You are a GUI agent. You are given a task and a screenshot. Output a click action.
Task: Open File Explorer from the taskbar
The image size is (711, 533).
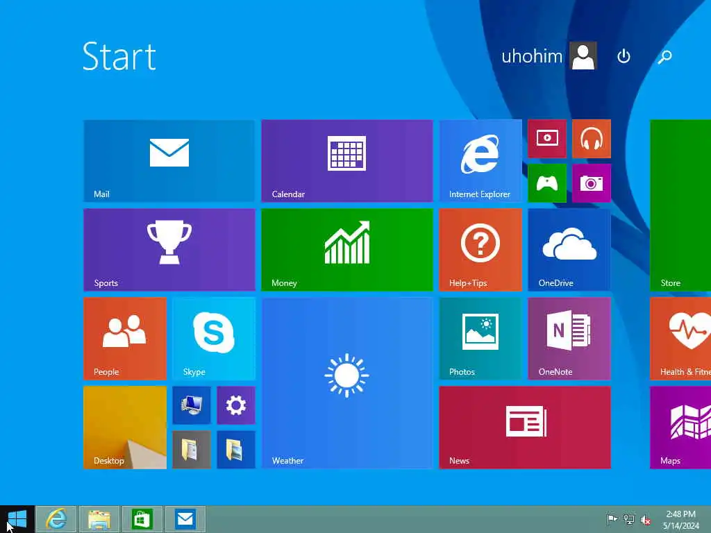click(x=99, y=519)
